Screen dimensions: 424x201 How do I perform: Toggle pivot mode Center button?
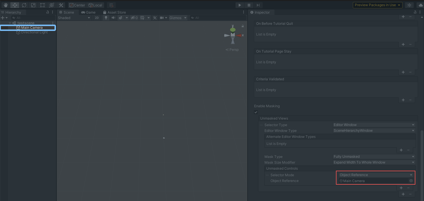77,5
